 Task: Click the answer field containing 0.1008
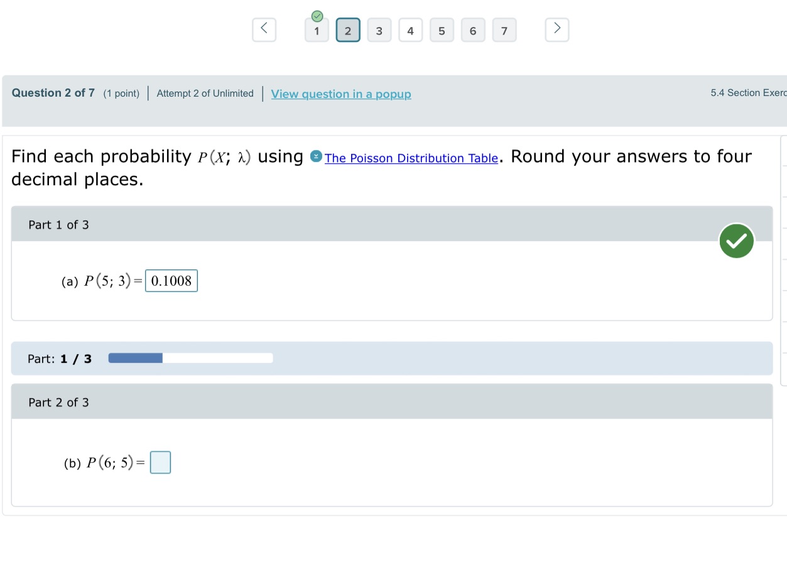click(171, 281)
